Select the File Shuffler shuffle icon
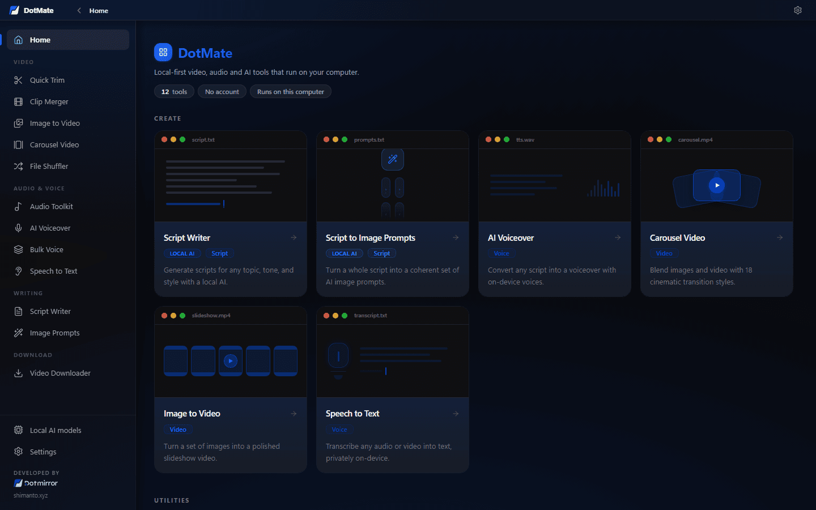This screenshot has height=510, width=816. pos(18,166)
